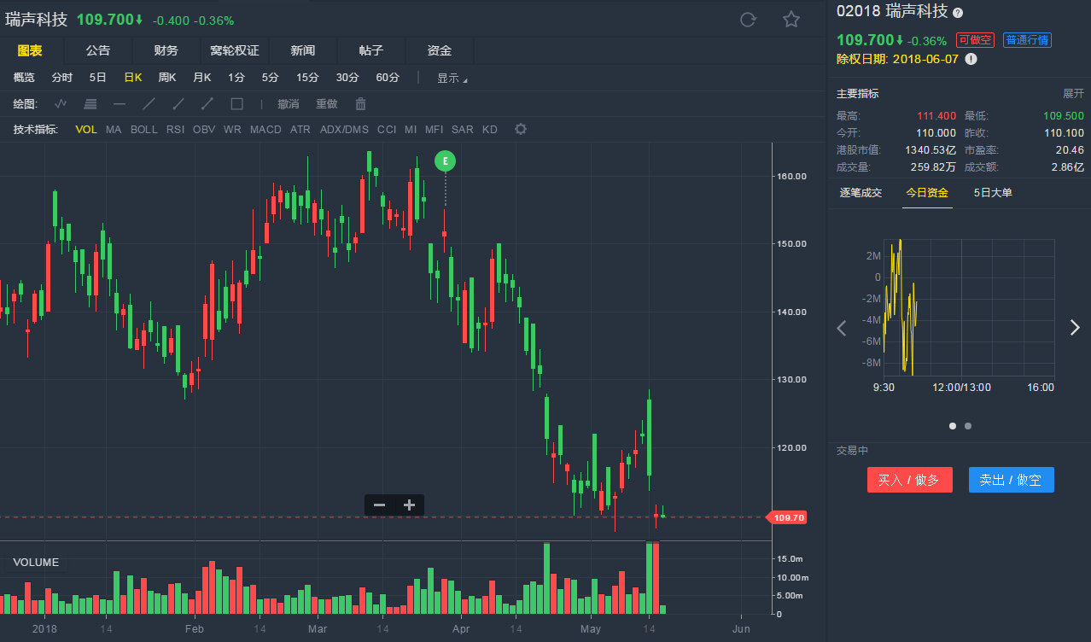Enable the MACD technical indicator
Viewport: 1091px width, 642px height.
265,130
